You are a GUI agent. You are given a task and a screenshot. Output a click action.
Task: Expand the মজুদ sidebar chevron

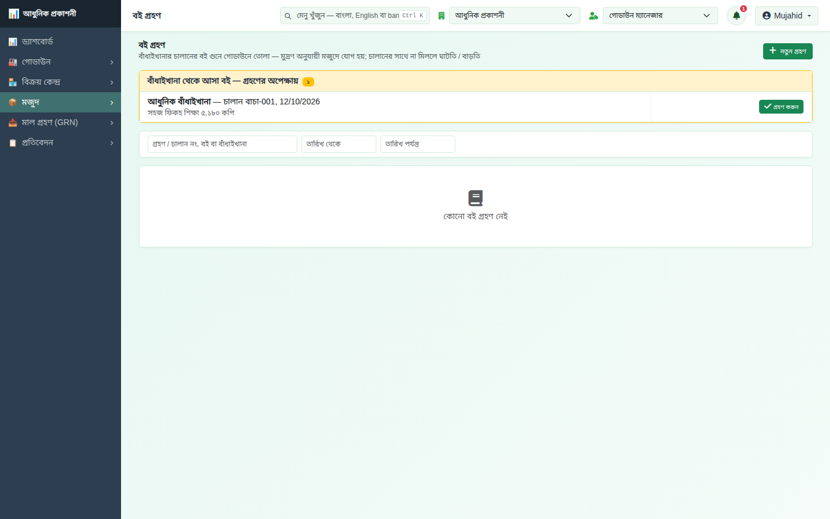[112, 103]
